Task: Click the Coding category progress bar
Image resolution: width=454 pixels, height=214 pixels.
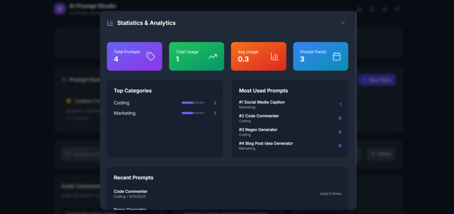Action: coord(193,103)
